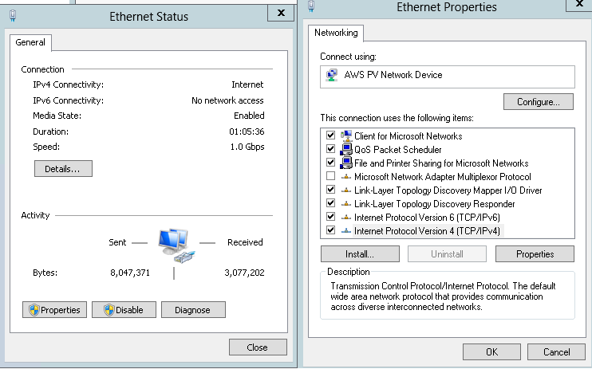Select the General tab
592x369 pixels.
[31, 43]
